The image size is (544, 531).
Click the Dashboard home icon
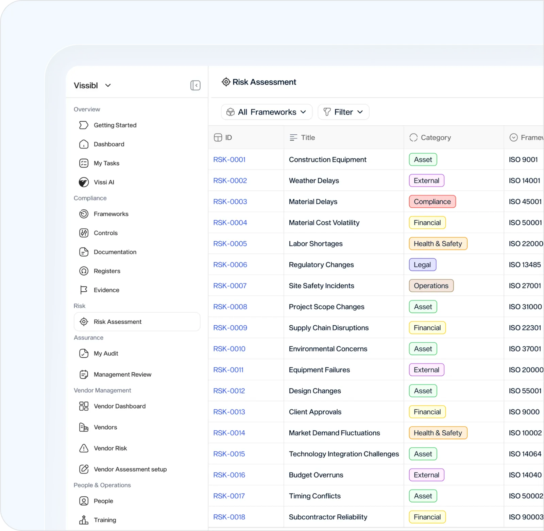click(84, 144)
